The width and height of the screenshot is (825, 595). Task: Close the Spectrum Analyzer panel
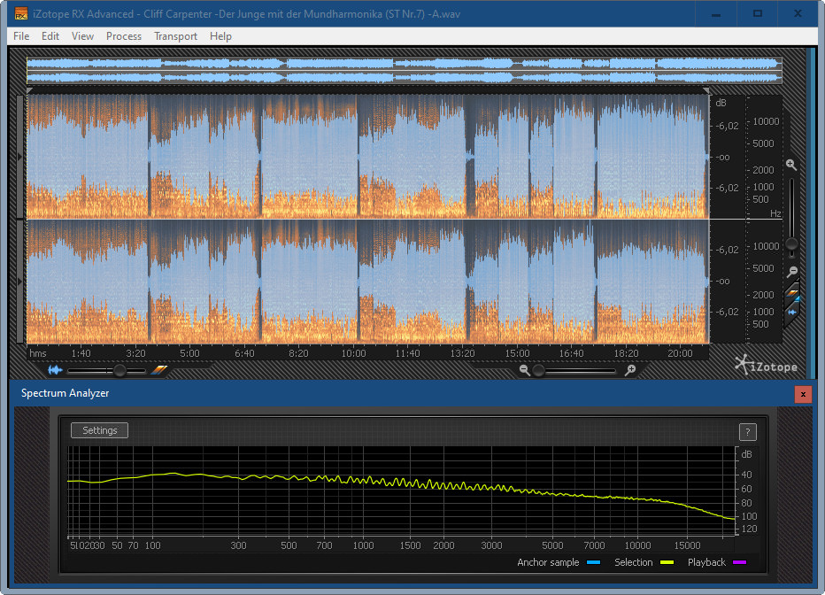pos(803,394)
